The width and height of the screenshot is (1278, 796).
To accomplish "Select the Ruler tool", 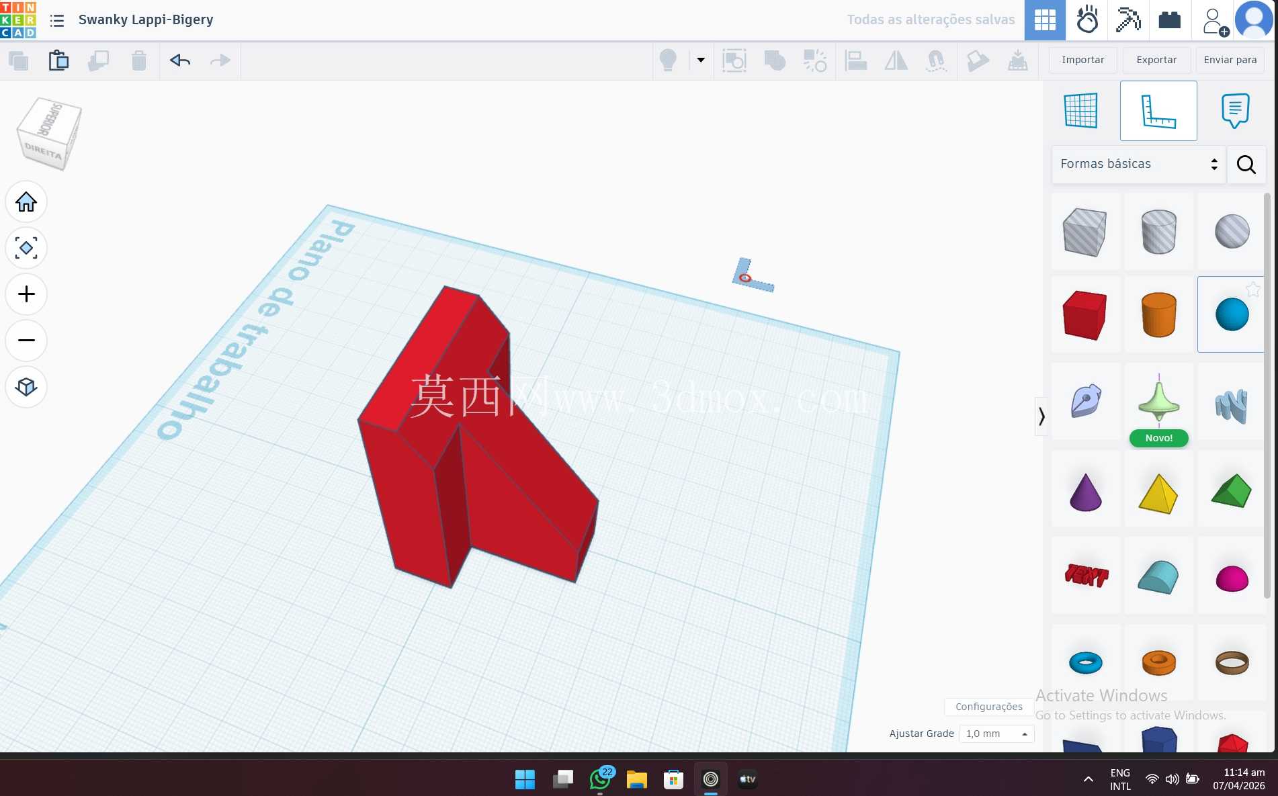I will click(x=1158, y=111).
